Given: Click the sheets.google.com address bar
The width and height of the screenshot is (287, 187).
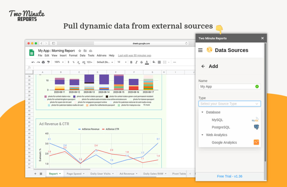Looking at the screenshot, I should coord(141,43).
